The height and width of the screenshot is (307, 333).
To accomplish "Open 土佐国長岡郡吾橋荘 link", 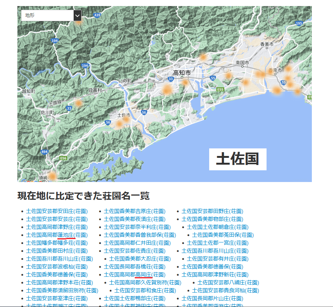I will tap(135, 267).
